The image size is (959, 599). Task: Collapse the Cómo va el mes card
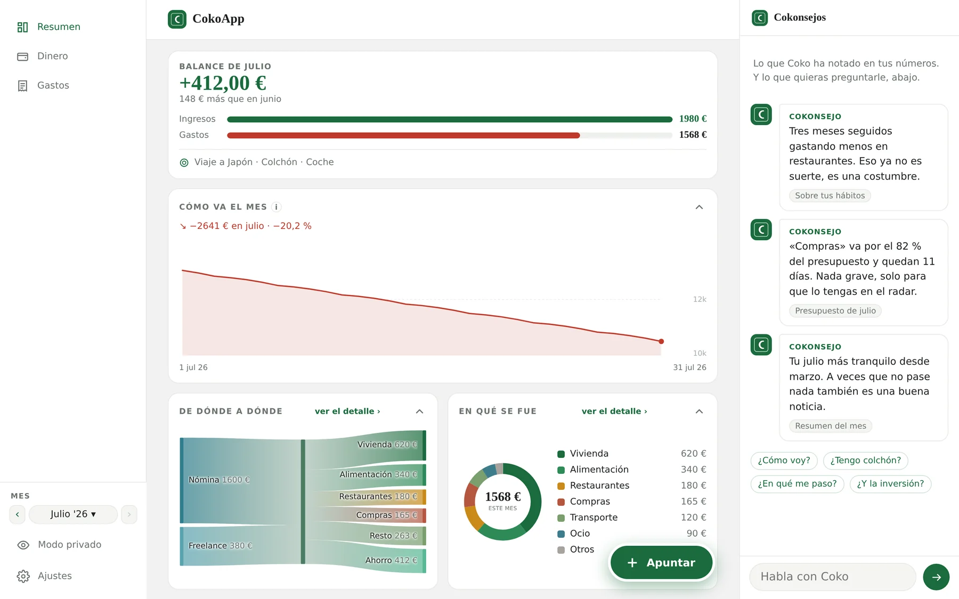(699, 207)
